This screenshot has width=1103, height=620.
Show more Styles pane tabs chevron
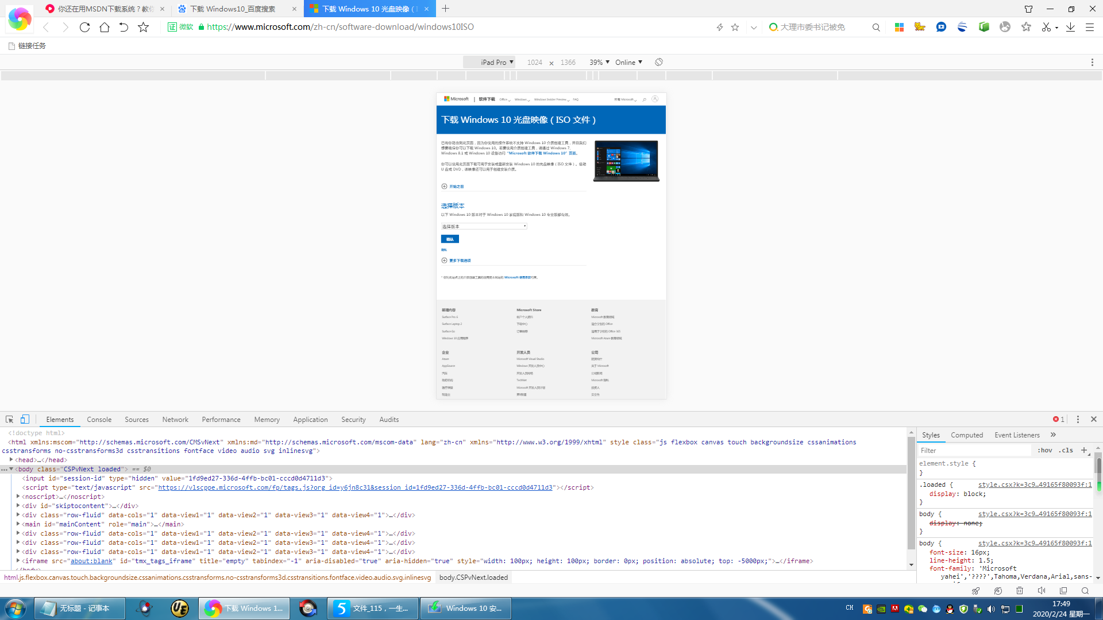[x=1053, y=435]
